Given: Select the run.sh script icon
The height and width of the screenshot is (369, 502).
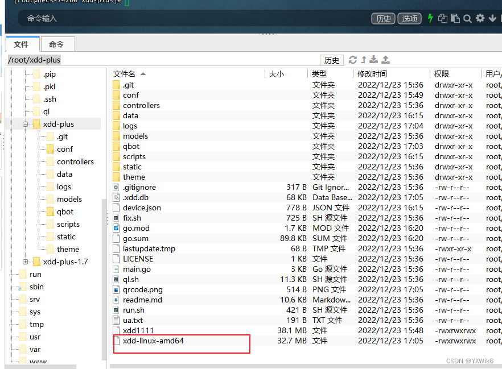Looking at the screenshot, I should pos(116,310).
